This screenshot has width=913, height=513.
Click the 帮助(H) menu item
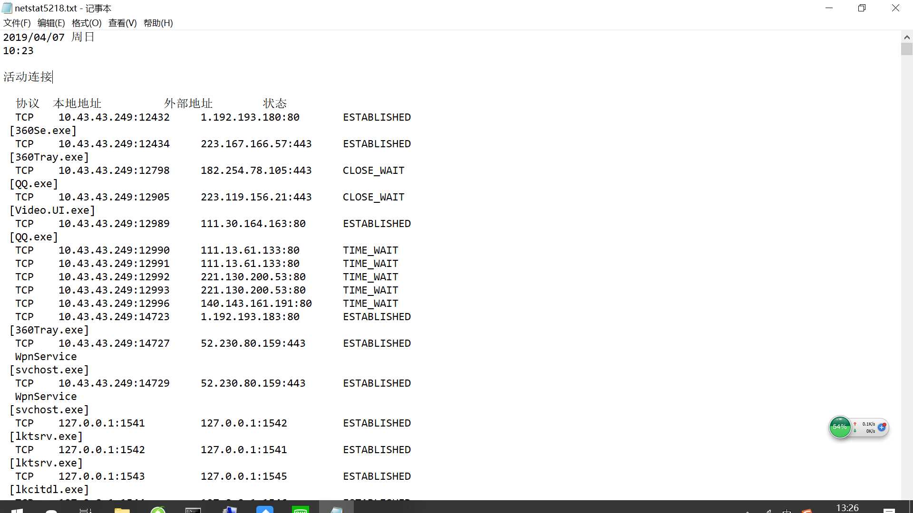coord(158,23)
